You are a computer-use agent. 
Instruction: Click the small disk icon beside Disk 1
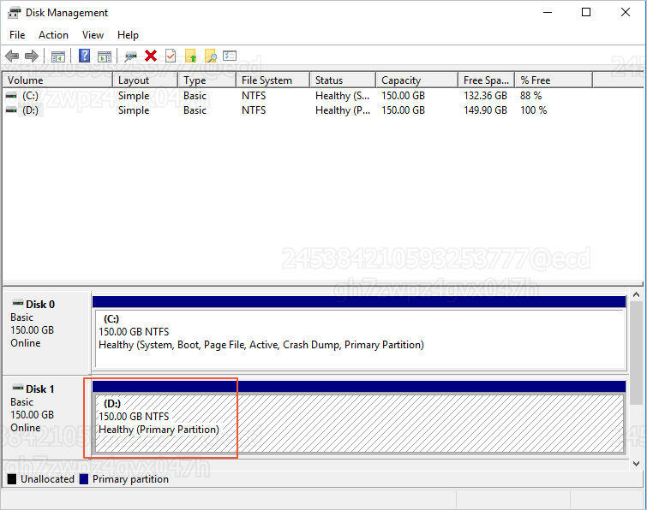pos(18,388)
